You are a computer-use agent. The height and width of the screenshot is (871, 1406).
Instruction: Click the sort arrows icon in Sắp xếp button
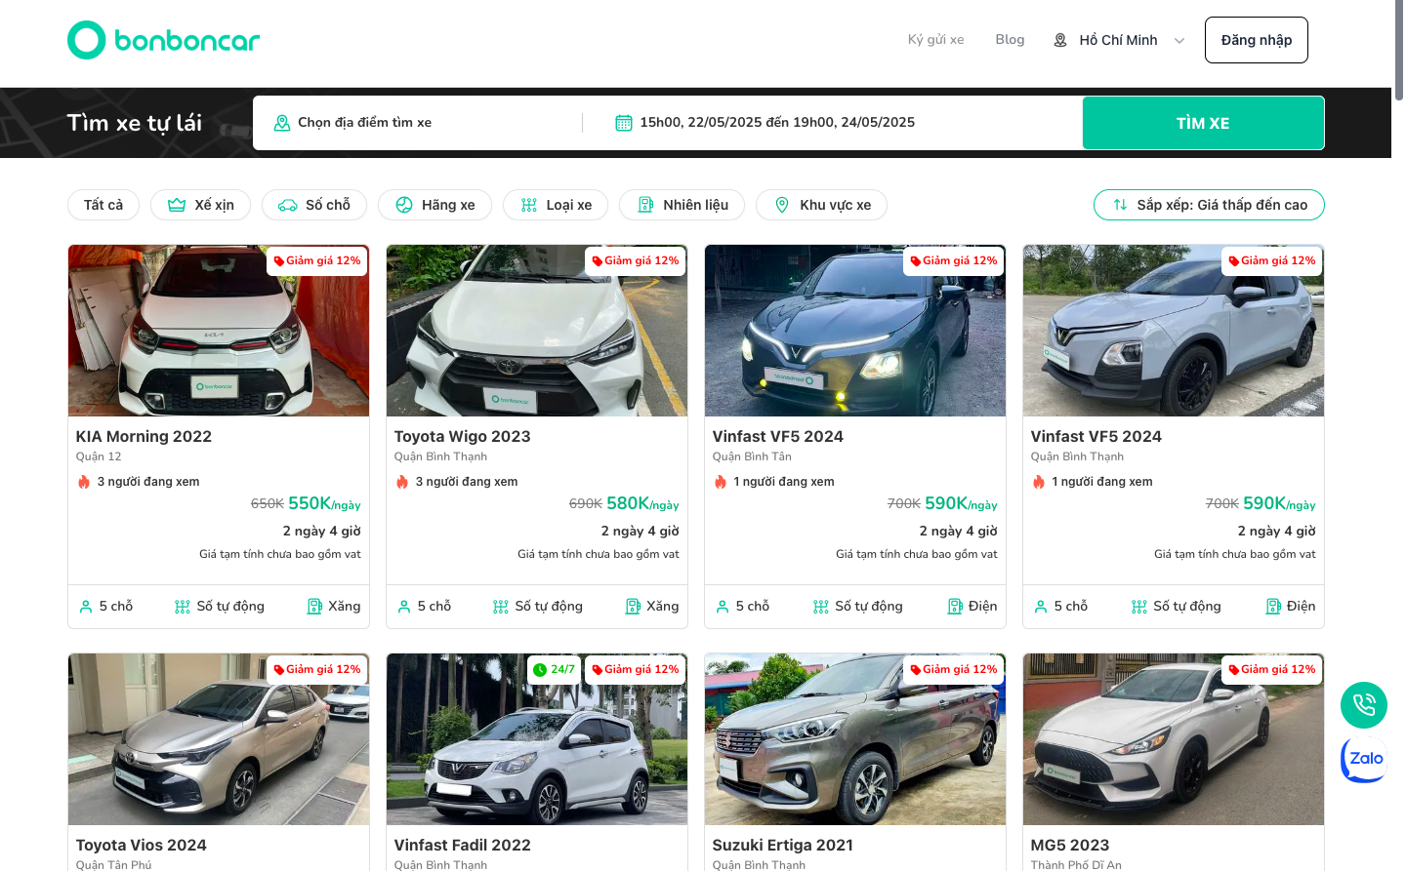pyautogui.click(x=1120, y=205)
